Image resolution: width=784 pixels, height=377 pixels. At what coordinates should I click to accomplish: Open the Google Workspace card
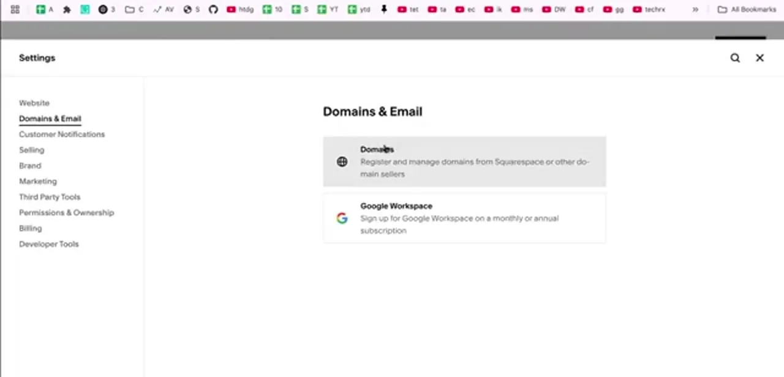pyautogui.click(x=464, y=218)
